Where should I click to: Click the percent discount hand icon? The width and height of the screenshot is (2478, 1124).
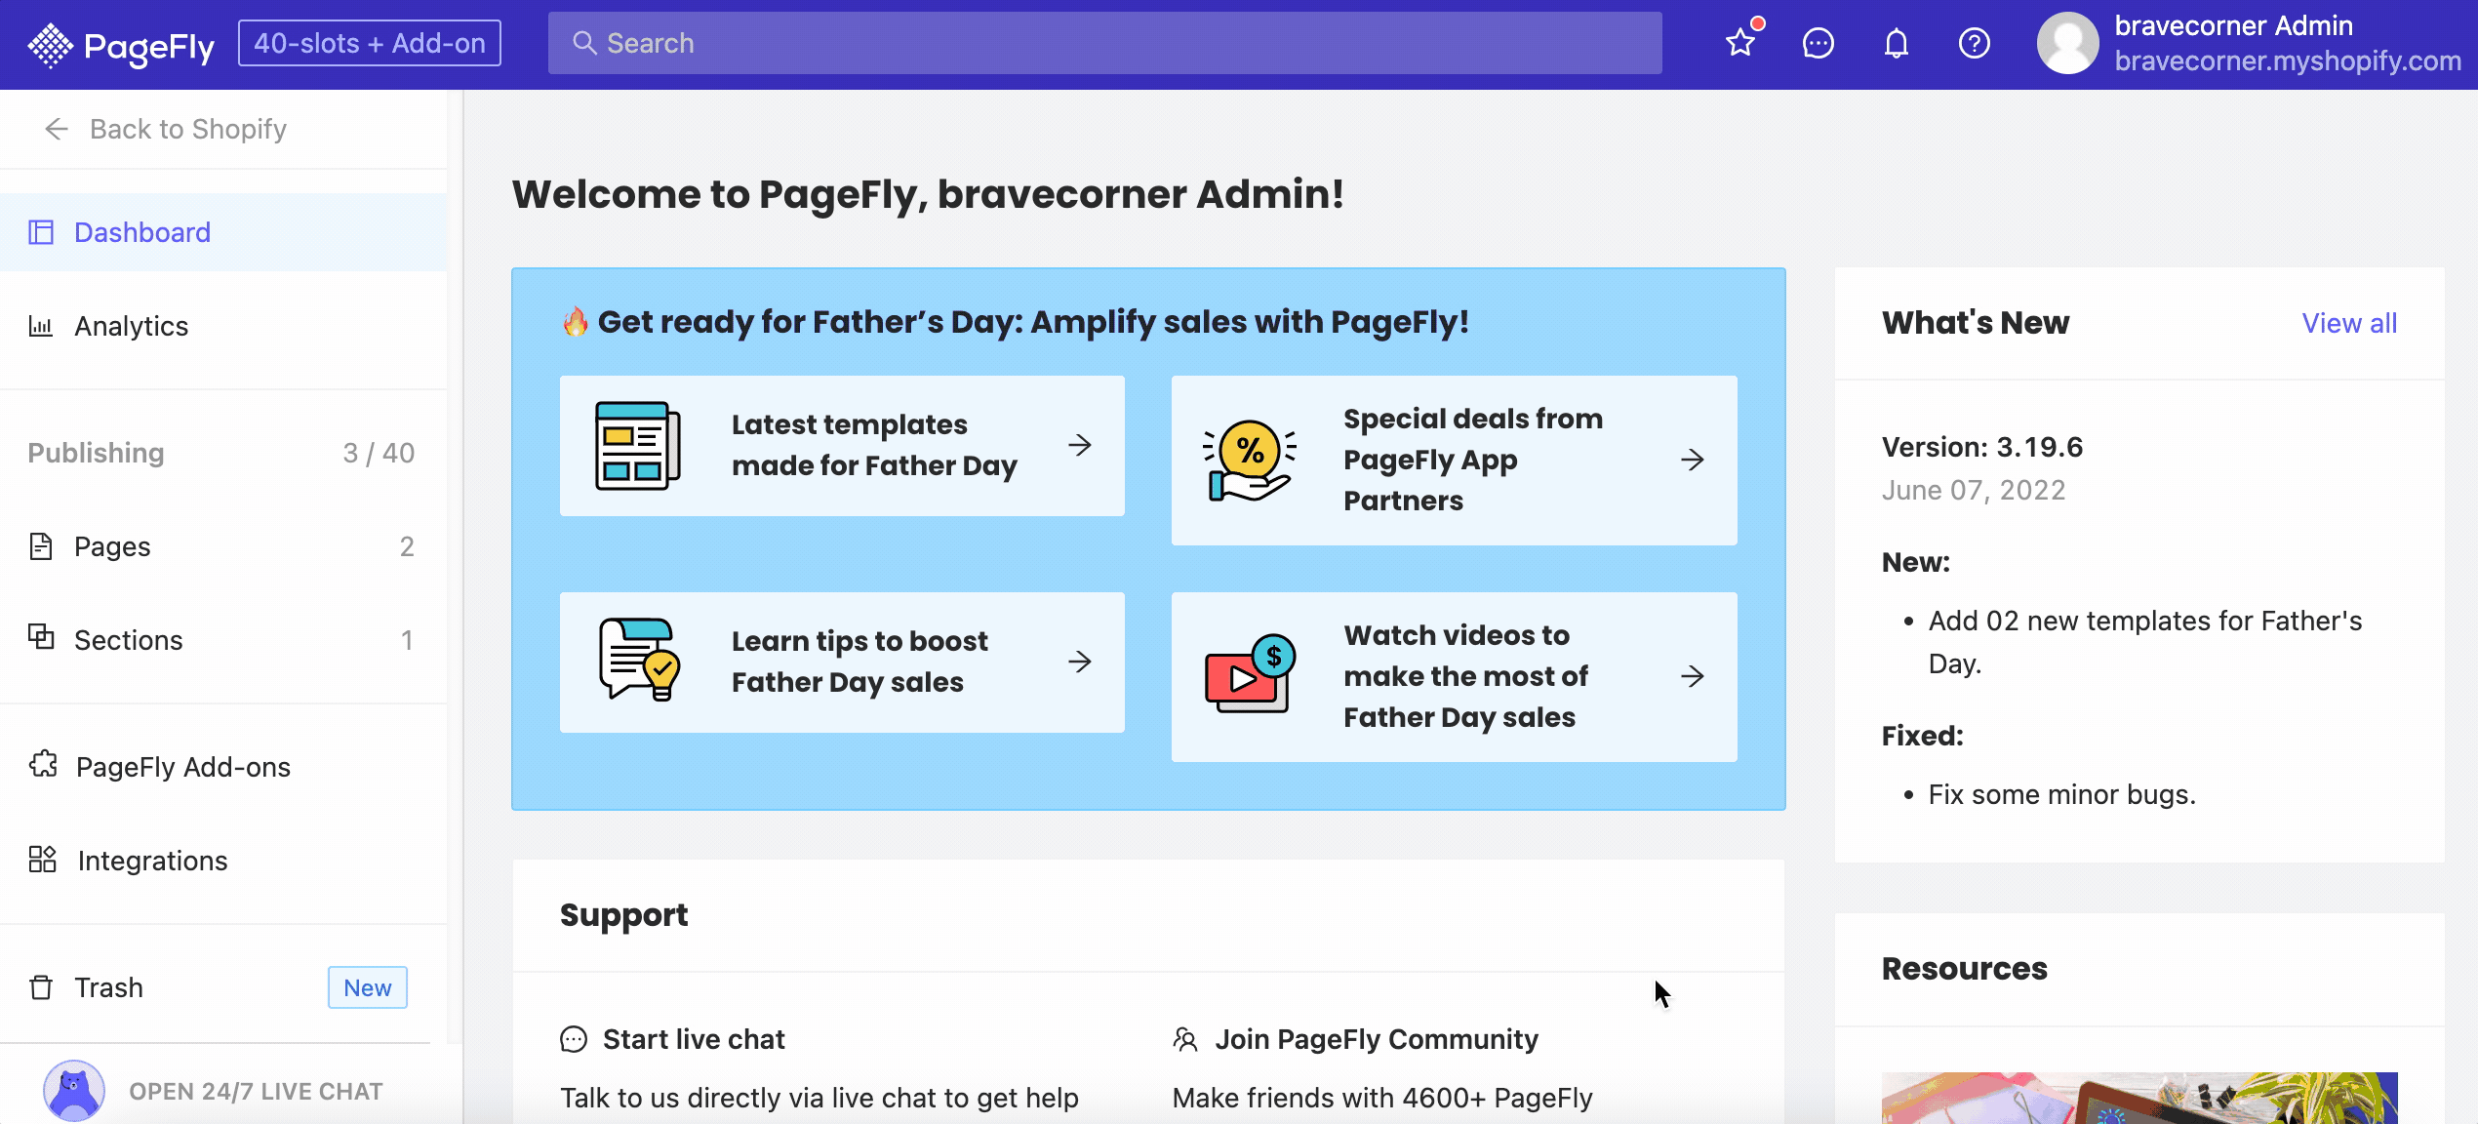(1249, 460)
